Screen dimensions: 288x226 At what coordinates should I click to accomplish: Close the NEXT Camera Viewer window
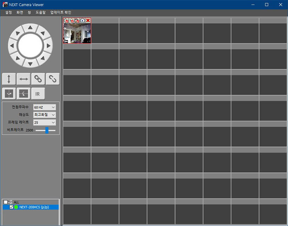pos(281,5)
